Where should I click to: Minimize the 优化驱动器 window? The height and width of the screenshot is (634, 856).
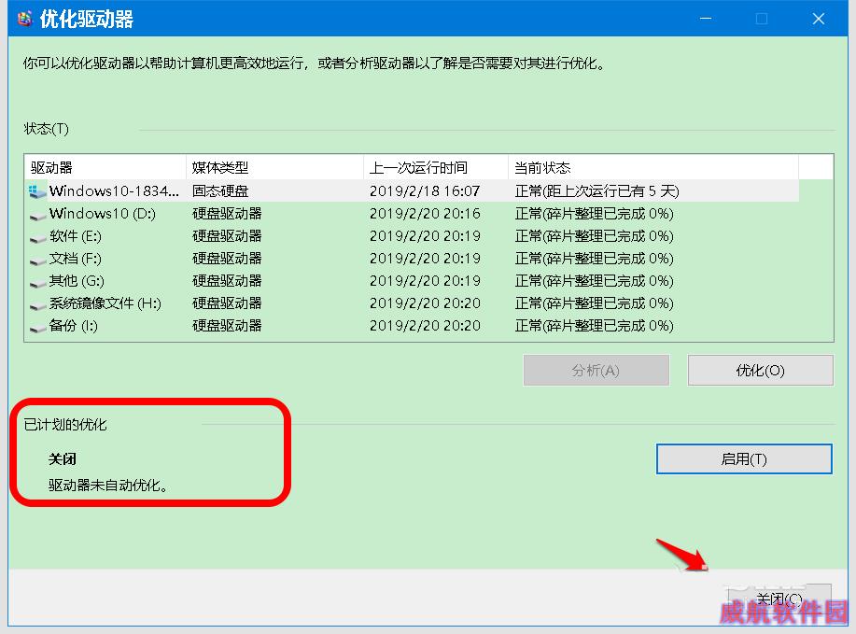coord(706,19)
